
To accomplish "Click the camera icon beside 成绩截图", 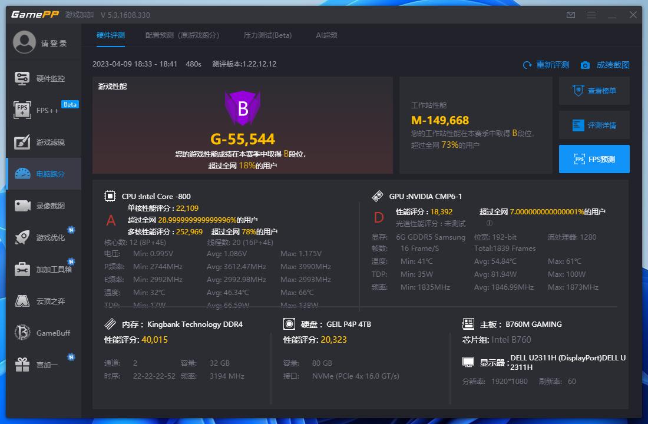I will 585,65.
